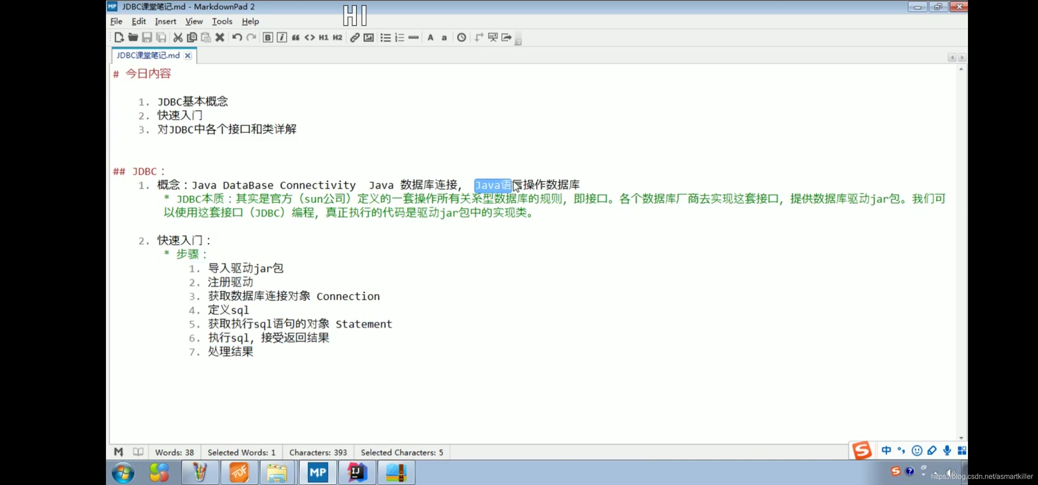Screen dimensions: 1038x485
Task: Toggle the live preview book icon
Action: pos(138,452)
